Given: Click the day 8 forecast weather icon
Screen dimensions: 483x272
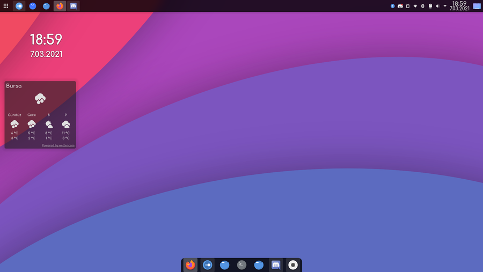Looking at the screenshot, I should point(49,124).
